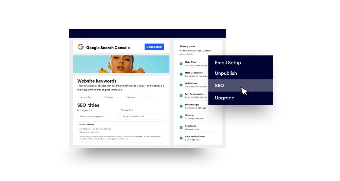Click the Website Title field label

coord(127,110)
